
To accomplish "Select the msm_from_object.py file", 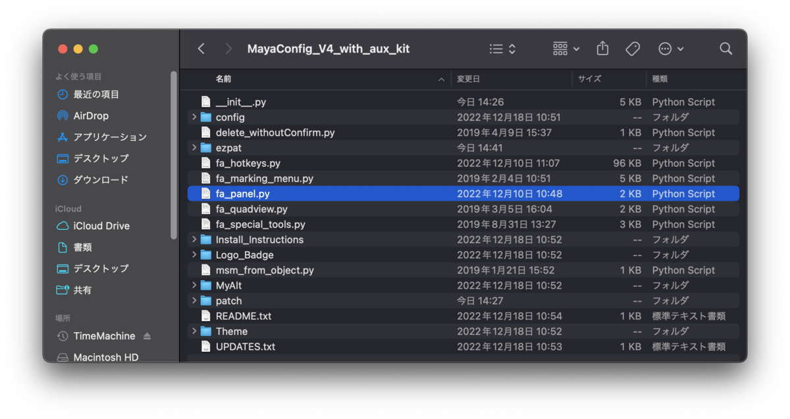I will (x=265, y=270).
